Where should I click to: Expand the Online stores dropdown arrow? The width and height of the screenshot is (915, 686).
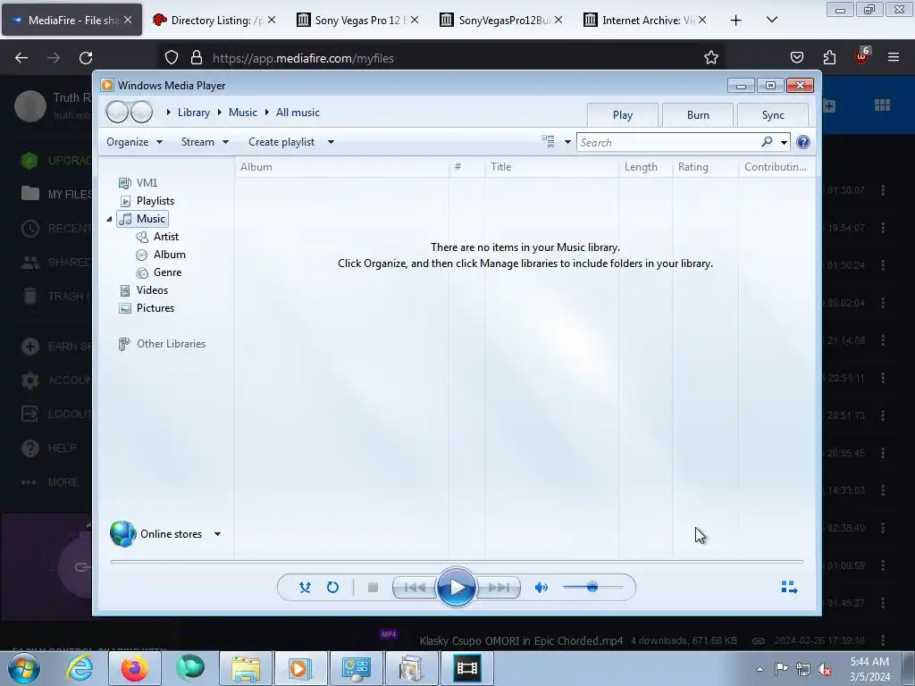[218, 534]
